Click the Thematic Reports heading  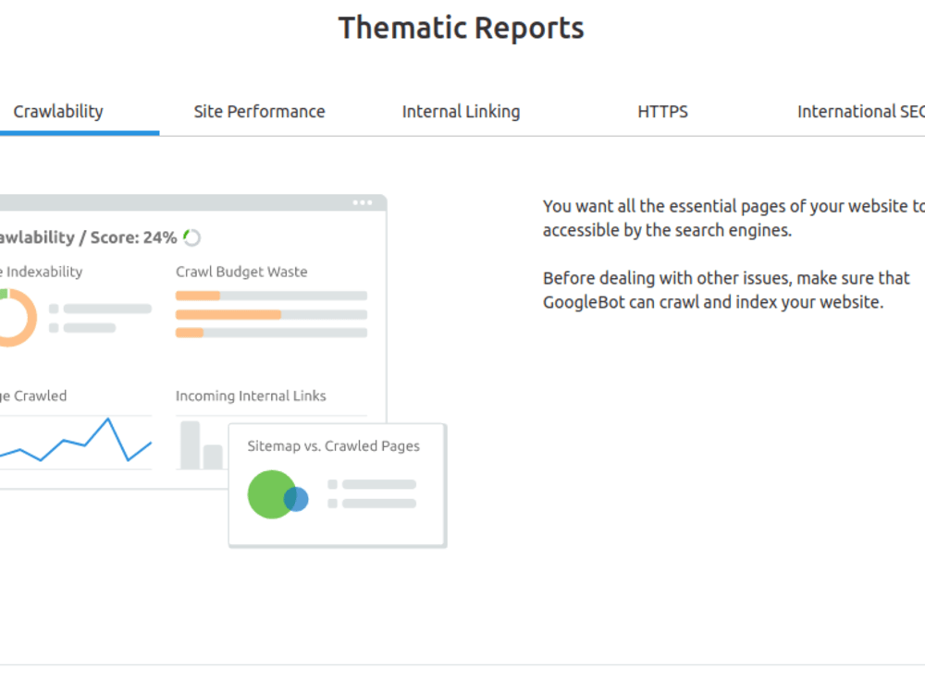[462, 28]
